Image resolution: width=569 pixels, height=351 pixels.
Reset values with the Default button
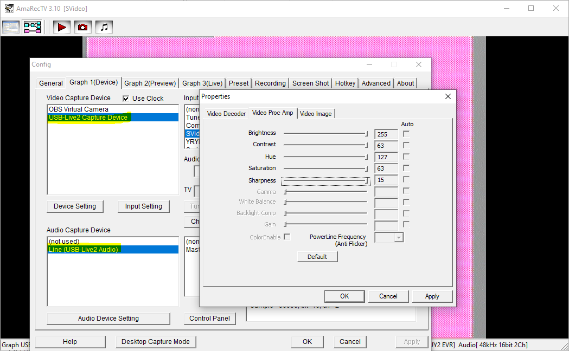tap(317, 257)
